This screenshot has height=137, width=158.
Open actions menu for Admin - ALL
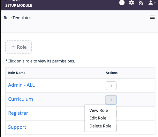pyautogui.click(x=111, y=86)
